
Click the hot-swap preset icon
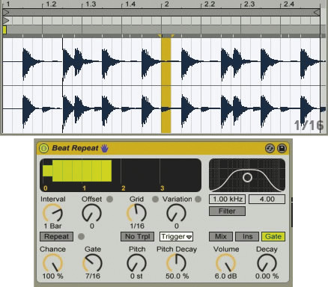pos(270,149)
